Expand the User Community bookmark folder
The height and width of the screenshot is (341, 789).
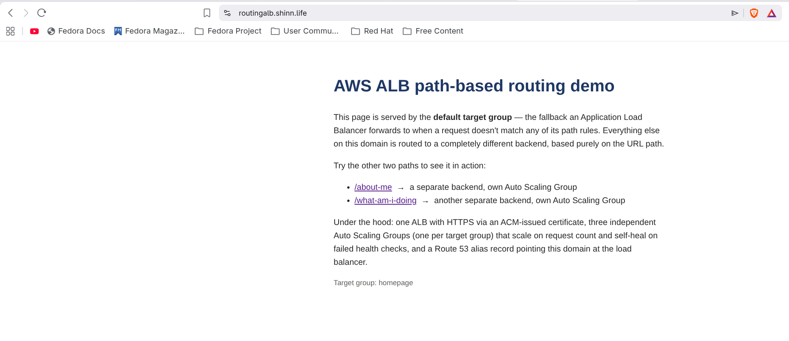click(x=305, y=31)
